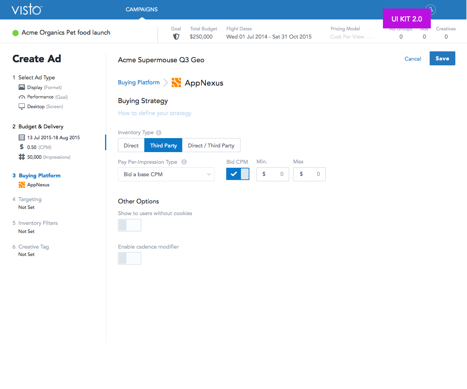Click the Cancel link
The height and width of the screenshot is (389, 467).
[x=413, y=59]
